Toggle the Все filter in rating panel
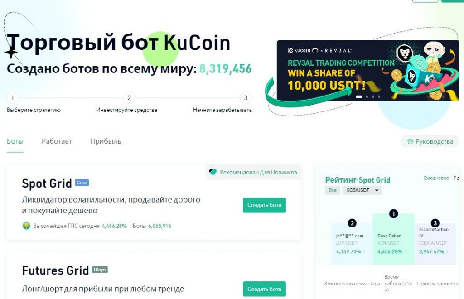The image size is (464, 299). coord(332,190)
